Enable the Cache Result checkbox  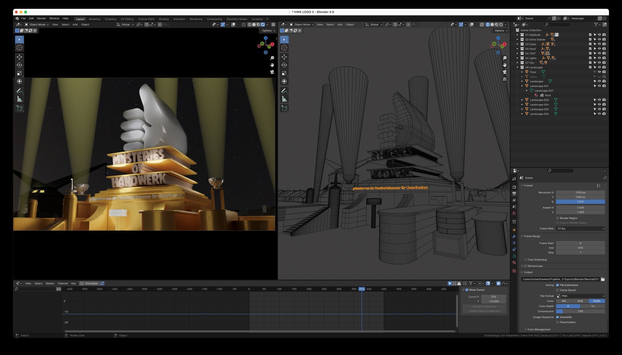558,290
